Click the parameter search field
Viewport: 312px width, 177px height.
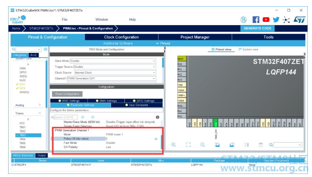(x=66, y=117)
